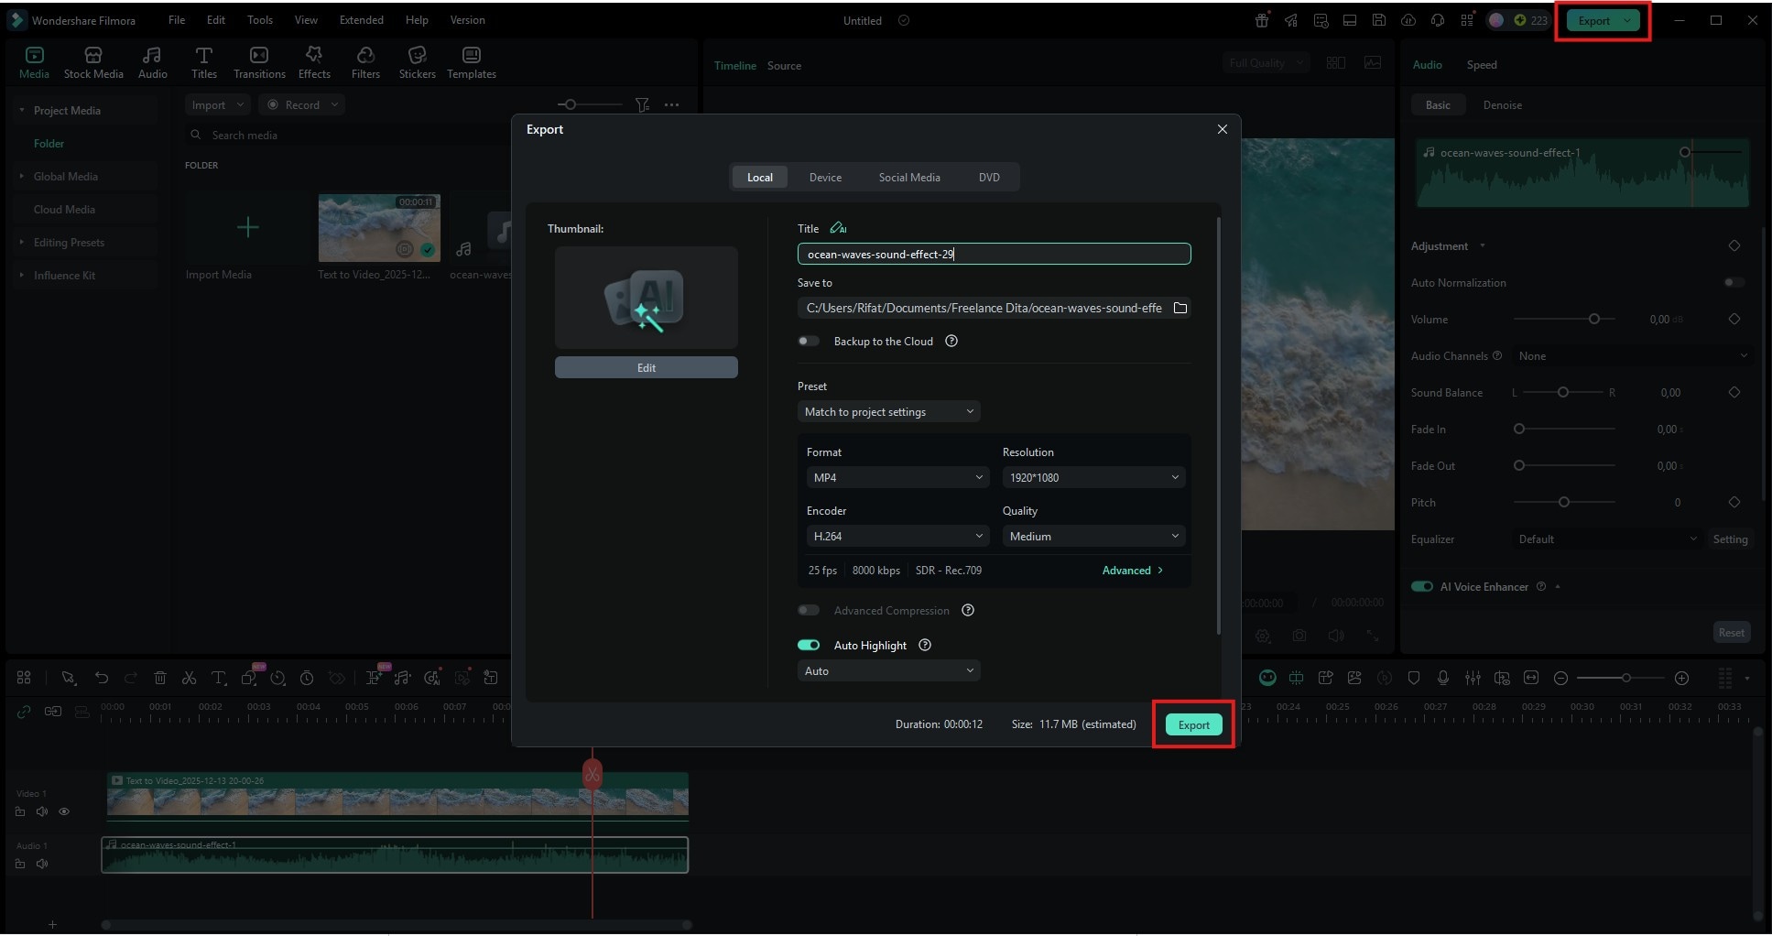1772x936 pixels.
Task: Enable Backup to the Cloud
Action: click(809, 341)
